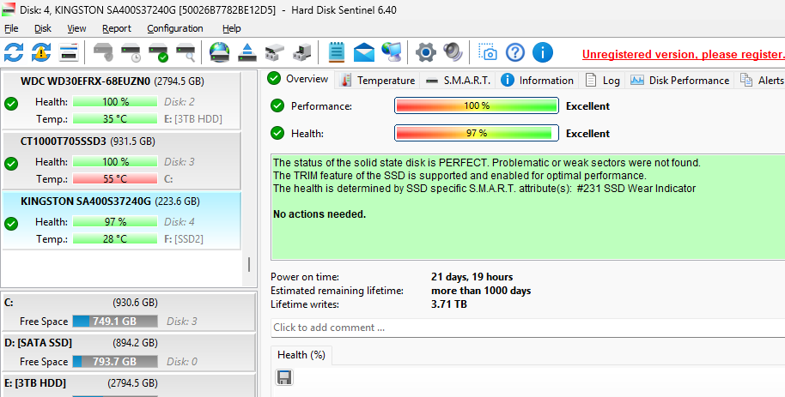
Task: Select the CT1000T705SSD3 disk entry
Action: [121, 161]
